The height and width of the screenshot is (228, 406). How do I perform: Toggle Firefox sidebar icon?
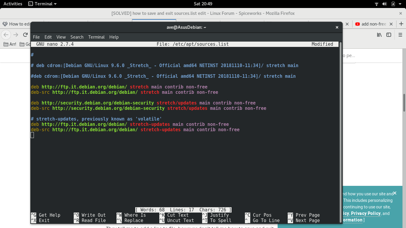pos(388,35)
